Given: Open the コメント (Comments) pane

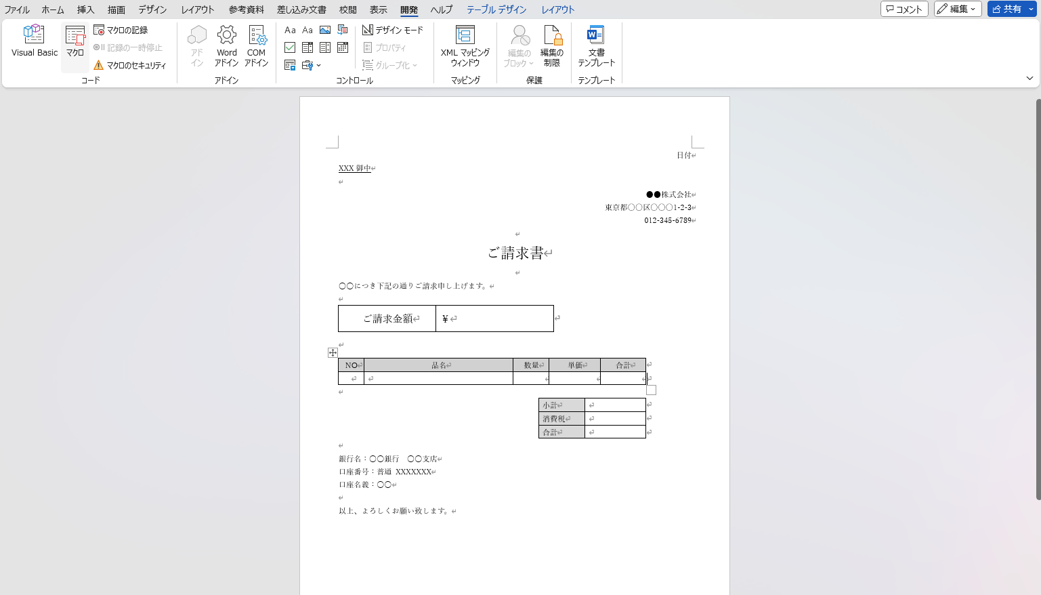Looking at the screenshot, I should pyautogui.click(x=904, y=9).
